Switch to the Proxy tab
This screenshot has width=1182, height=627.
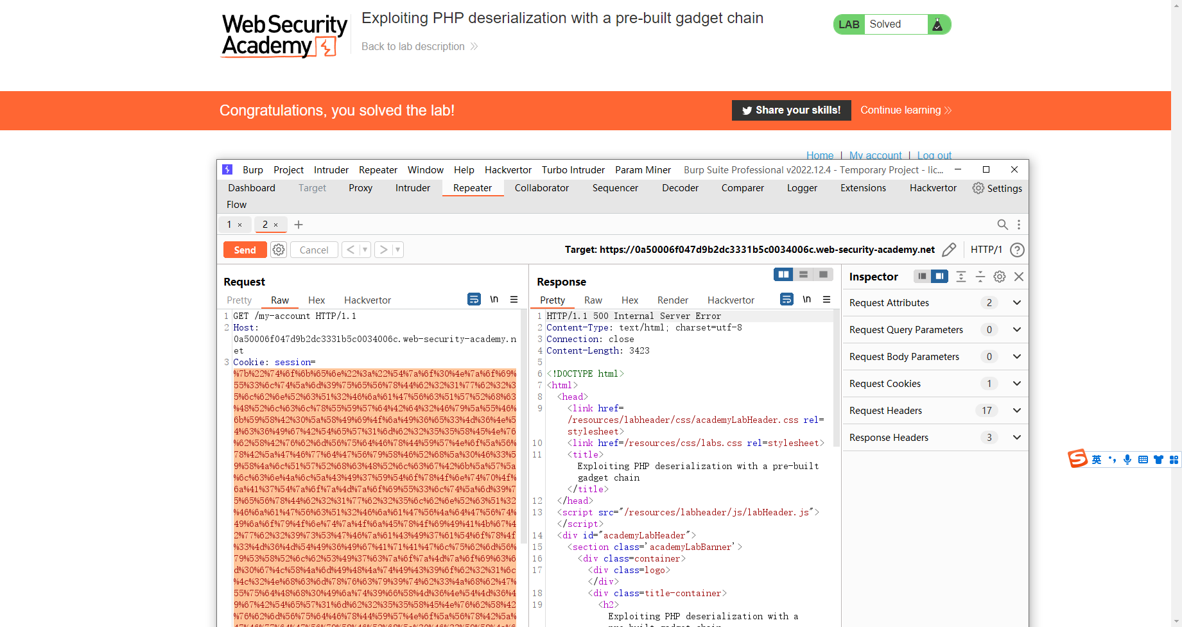[x=360, y=188]
